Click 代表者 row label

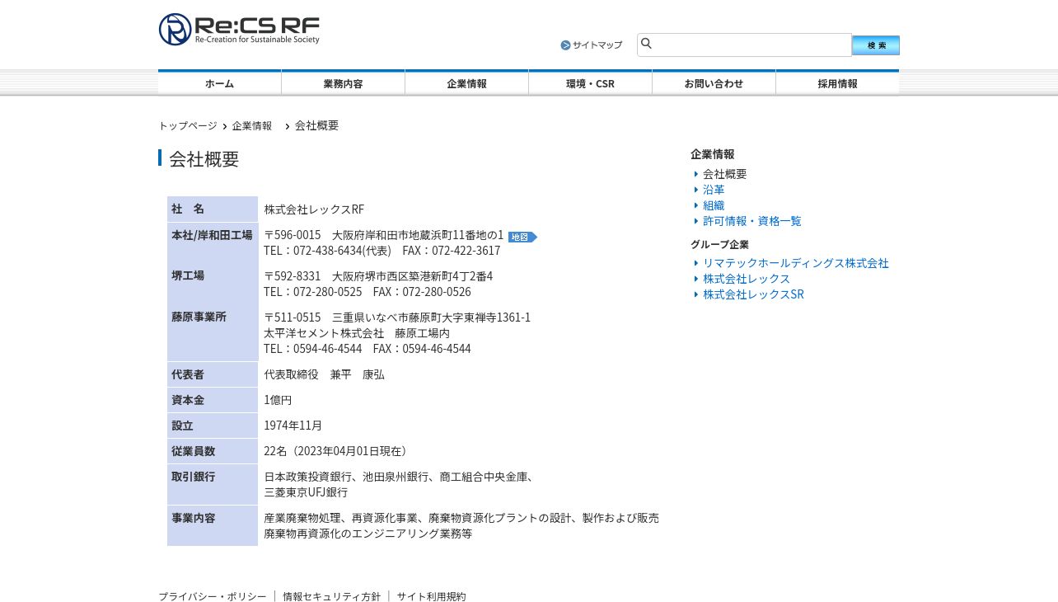point(188,374)
